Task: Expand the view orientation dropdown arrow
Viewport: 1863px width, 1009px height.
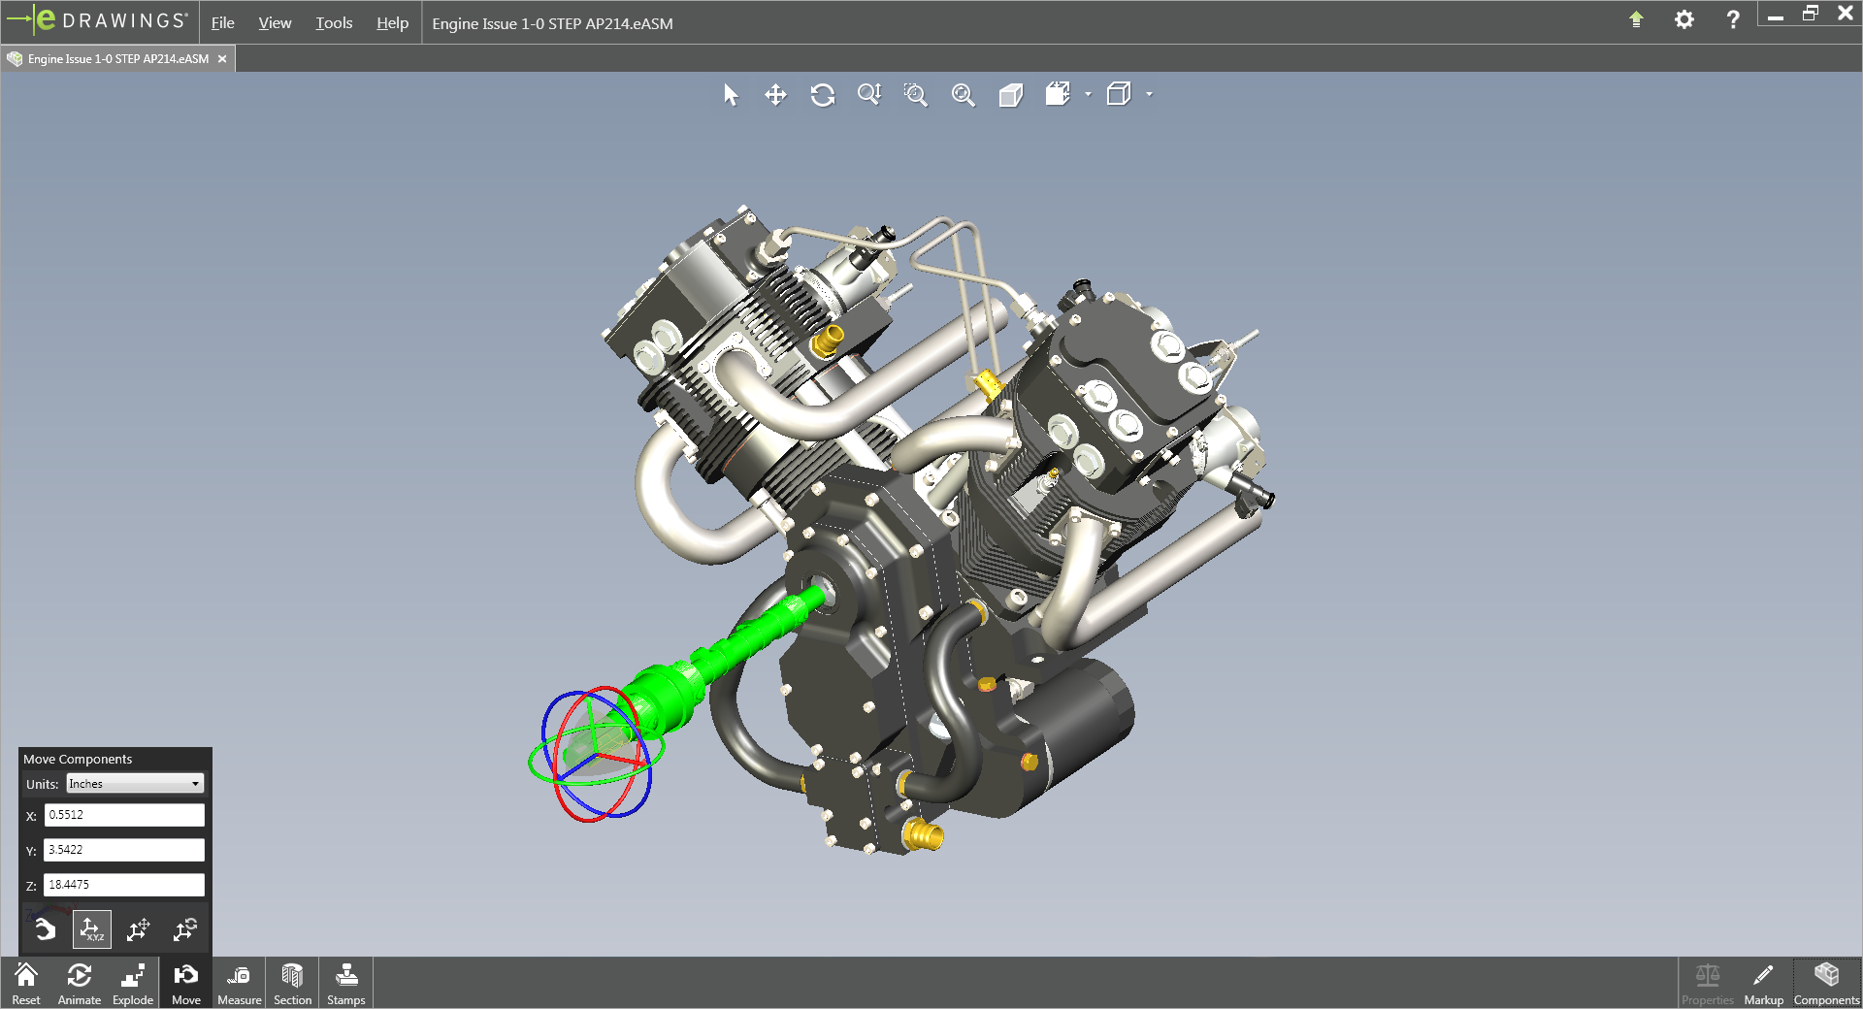Action: pos(1088,95)
